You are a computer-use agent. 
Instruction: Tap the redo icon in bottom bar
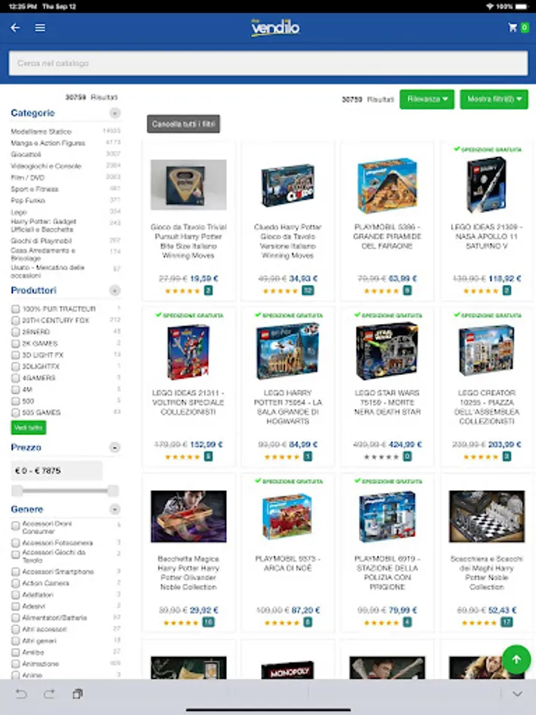click(x=49, y=694)
